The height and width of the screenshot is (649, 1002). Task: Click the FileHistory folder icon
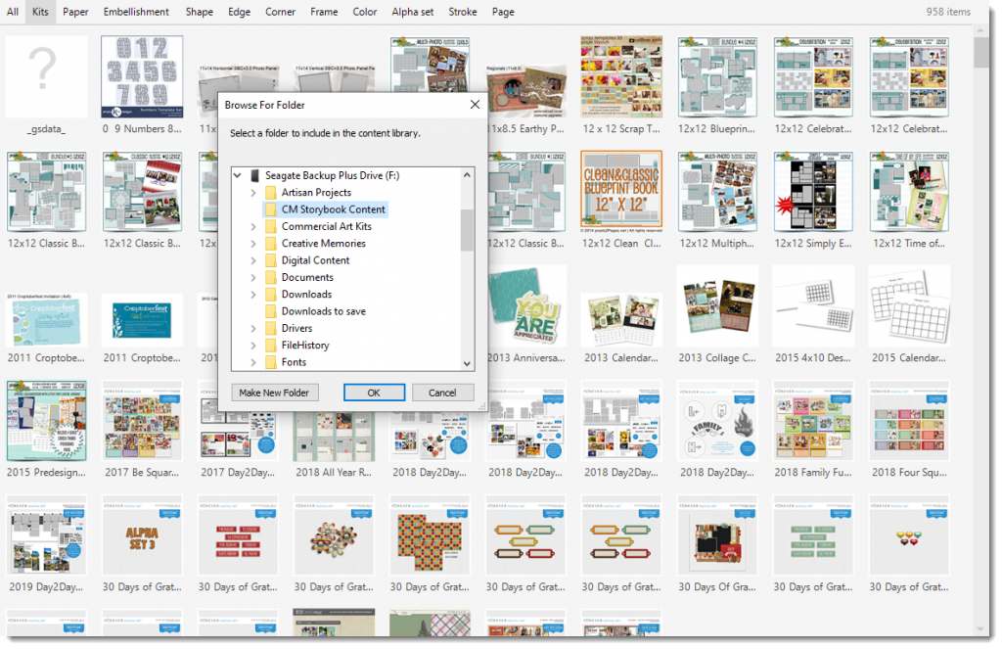pos(271,346)
